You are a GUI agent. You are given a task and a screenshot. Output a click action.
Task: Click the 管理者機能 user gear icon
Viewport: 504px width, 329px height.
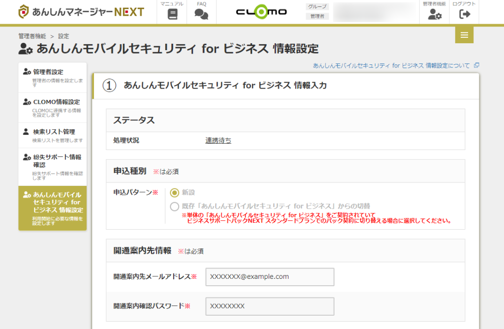click(x=434, y=14)
